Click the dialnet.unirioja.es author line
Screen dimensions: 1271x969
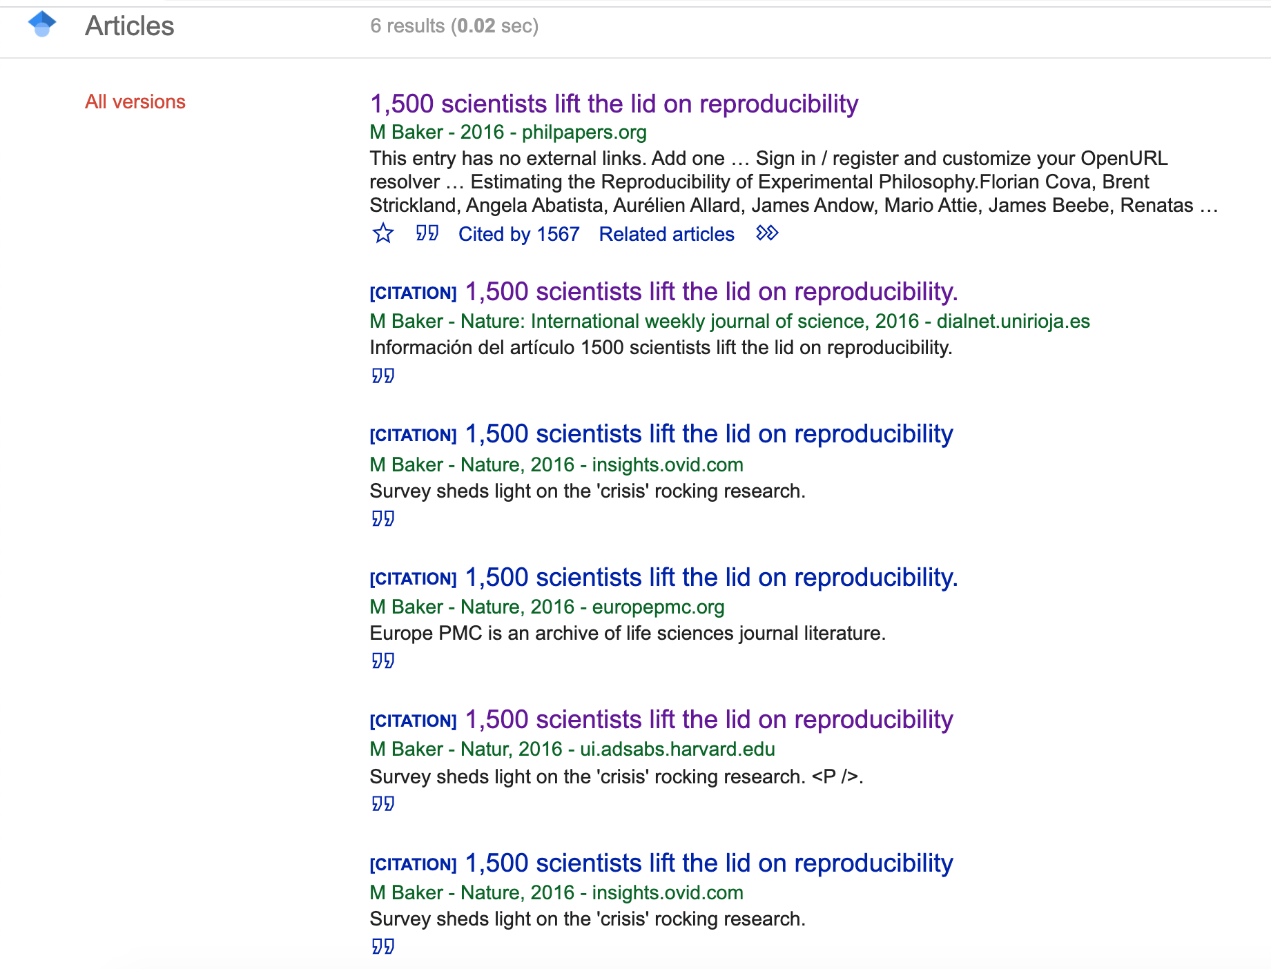click(x=730, y=321)
